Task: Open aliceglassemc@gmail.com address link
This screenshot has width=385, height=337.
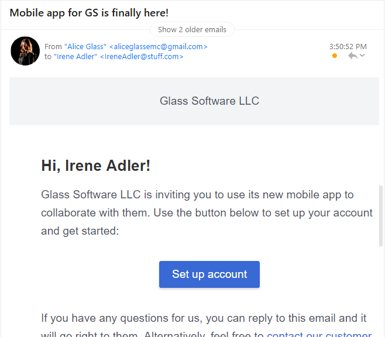Action: tap(159, 46)
